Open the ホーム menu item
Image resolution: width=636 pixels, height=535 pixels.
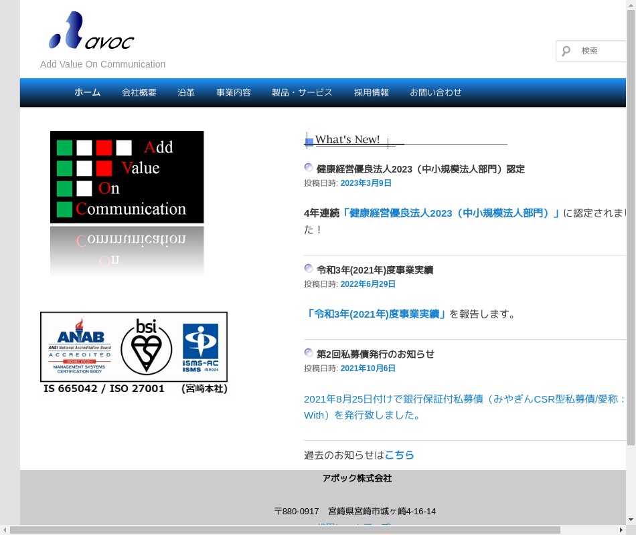(x=87, y=92)
